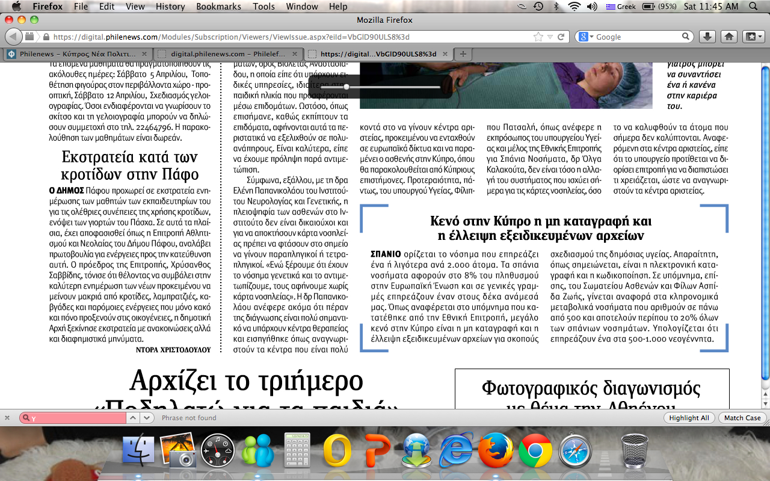Bookmark this page with the star icon
This screenshot has width=770, height=481.
pyautogui.click(x=538, y=37)
